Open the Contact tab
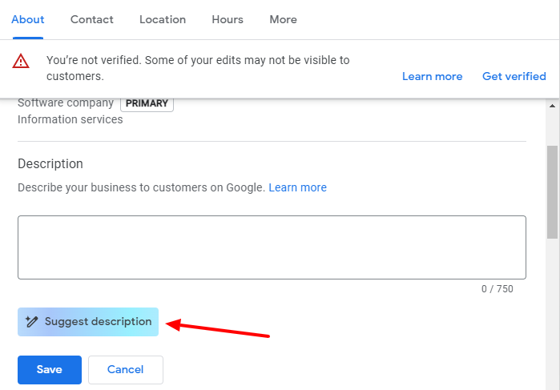This screenshot has height=390, width=560. pyautogui.click(x=92, y=19)
